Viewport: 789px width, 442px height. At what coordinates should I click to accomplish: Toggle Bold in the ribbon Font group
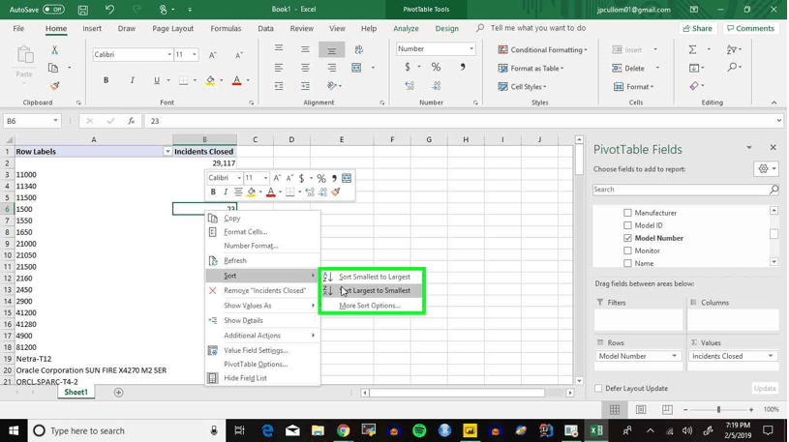coord(106,80)
